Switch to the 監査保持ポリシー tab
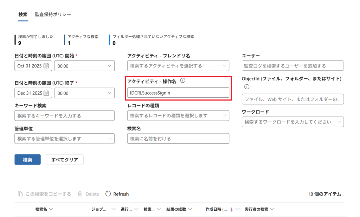The width and height of the screenshot is (360, 217). click(53, 14)
